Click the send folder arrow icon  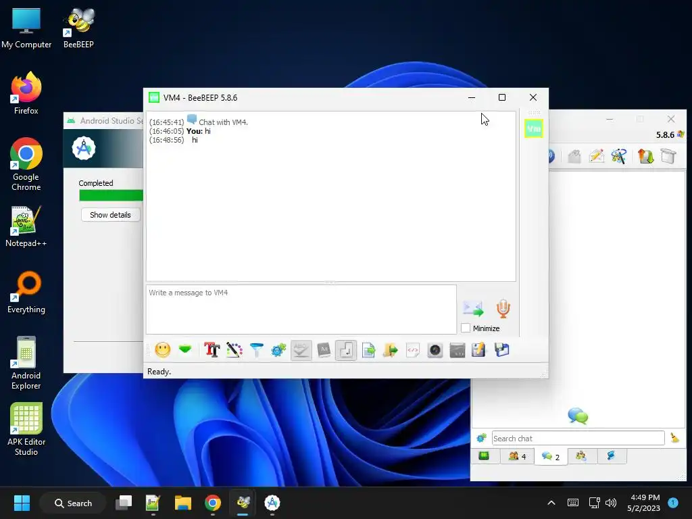[x=391, y=350]
